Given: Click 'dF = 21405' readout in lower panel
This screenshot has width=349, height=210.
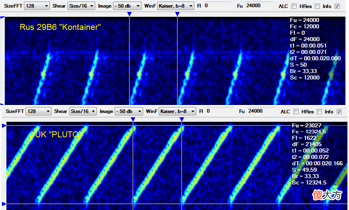Looking at the screenshot, I should 307,145.
